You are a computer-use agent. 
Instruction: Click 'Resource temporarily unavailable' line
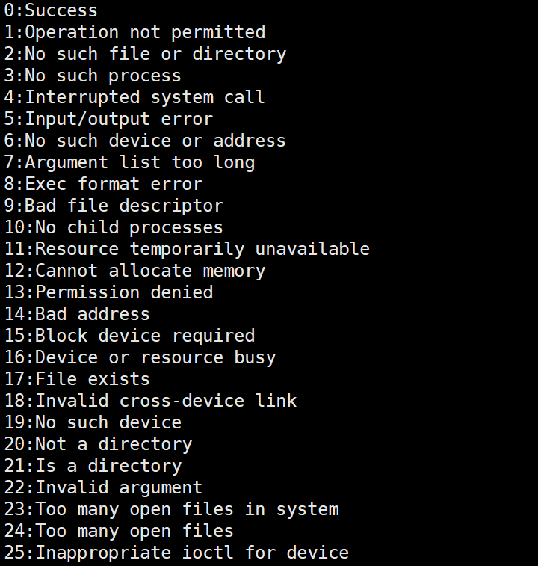(x=187, y=249)
